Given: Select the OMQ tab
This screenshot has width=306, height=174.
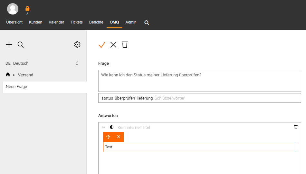Looking at the screenshot, I should (114, 22).
